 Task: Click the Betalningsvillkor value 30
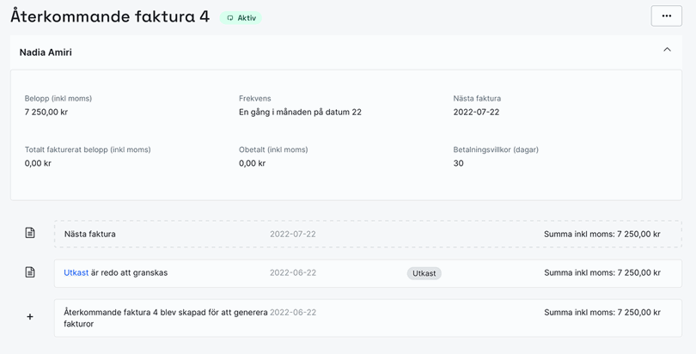(458, 163)
